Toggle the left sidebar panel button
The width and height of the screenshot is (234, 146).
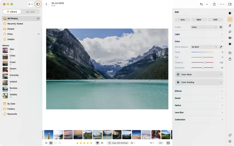pos(38,4)
